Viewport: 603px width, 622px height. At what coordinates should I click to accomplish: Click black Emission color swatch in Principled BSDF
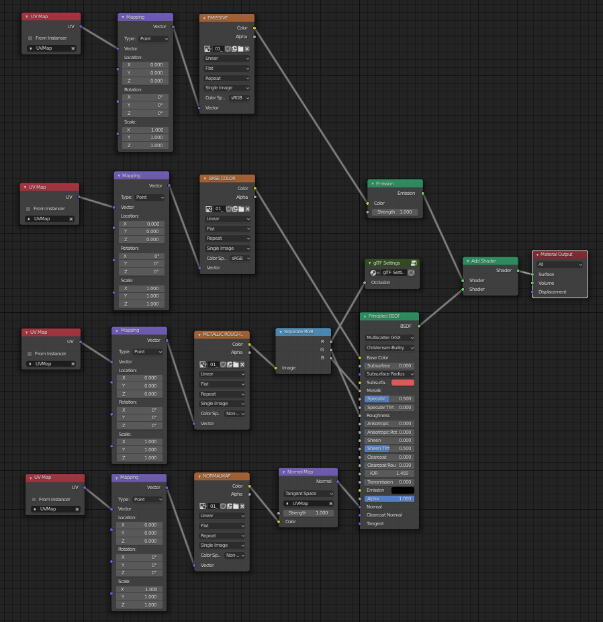coord(403,490)
